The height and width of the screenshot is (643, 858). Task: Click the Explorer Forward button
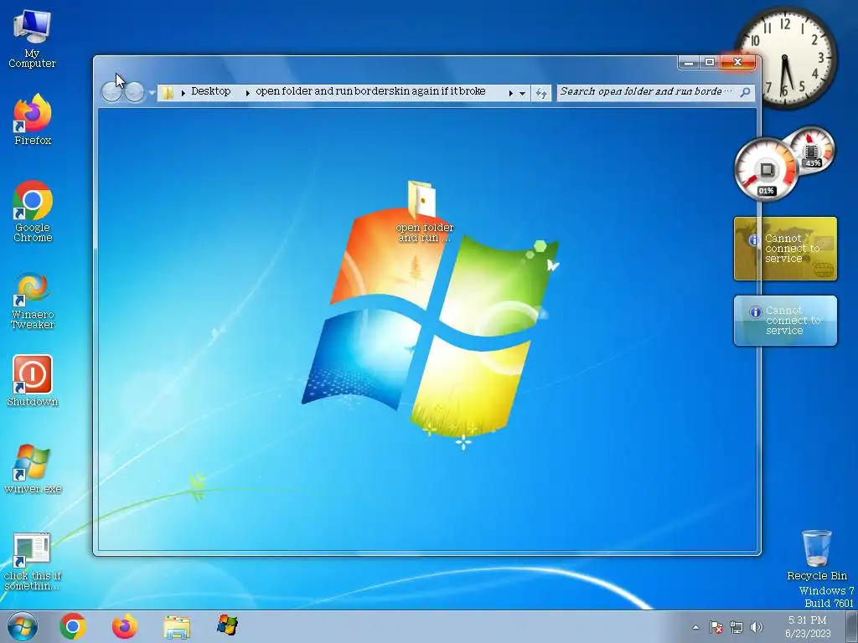(134, 92)
